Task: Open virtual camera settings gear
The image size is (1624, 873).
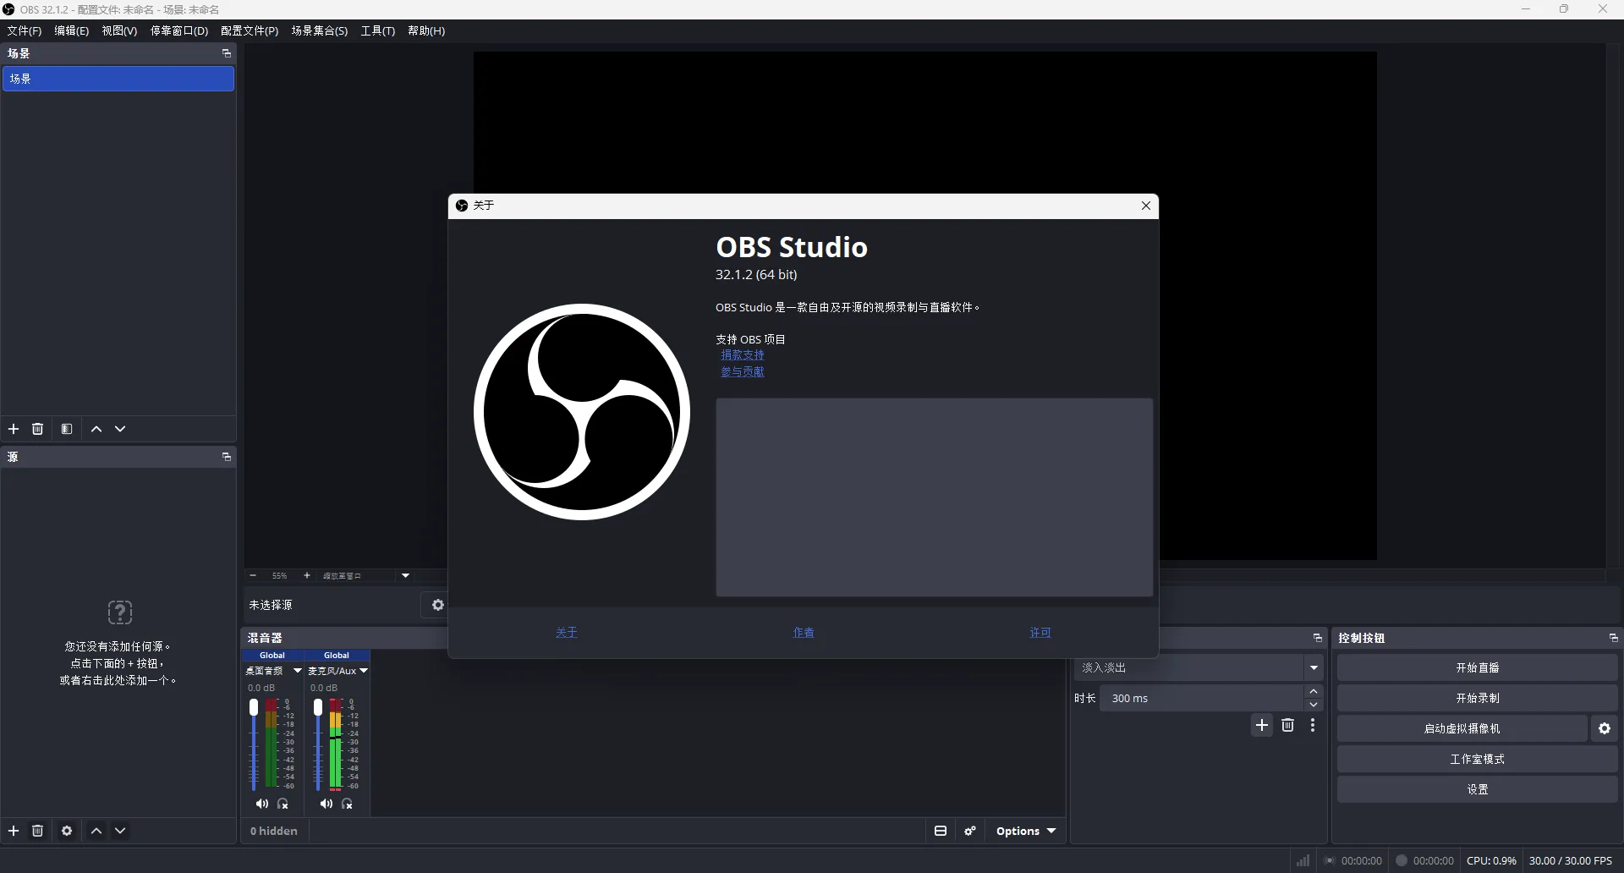Action: click(1604, 728)
